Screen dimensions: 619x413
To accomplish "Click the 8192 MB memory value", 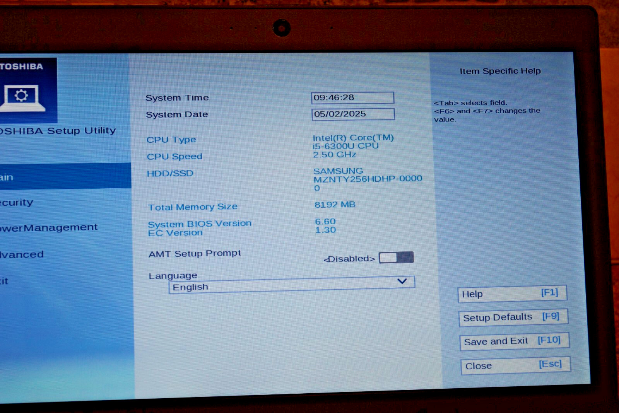I will click(x=335, y=205).
